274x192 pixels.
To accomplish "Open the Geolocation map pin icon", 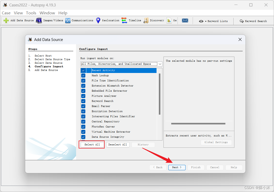I will pos(98,20).
